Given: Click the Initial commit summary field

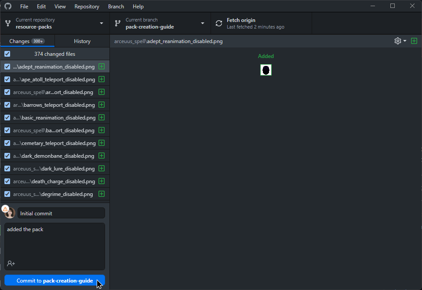Looking at the screenshot, I should [x=62, y=214].
